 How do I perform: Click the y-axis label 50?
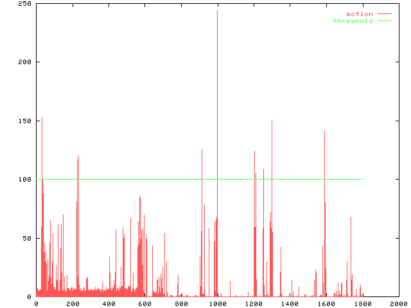(26, 238)
